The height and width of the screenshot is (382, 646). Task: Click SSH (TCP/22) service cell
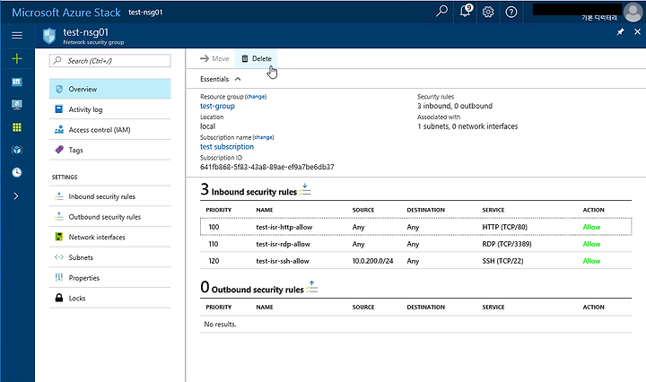502,261
